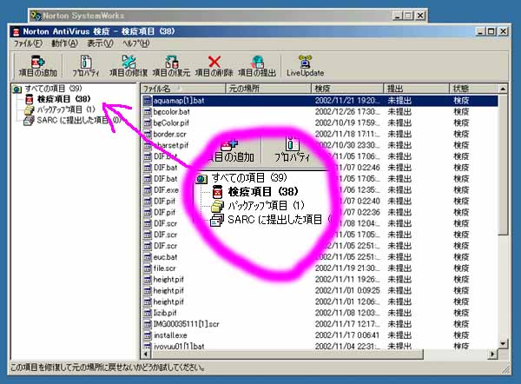Click the file icon beside file.scr
This screenshot has height=384, width=521.
(148, 268)
